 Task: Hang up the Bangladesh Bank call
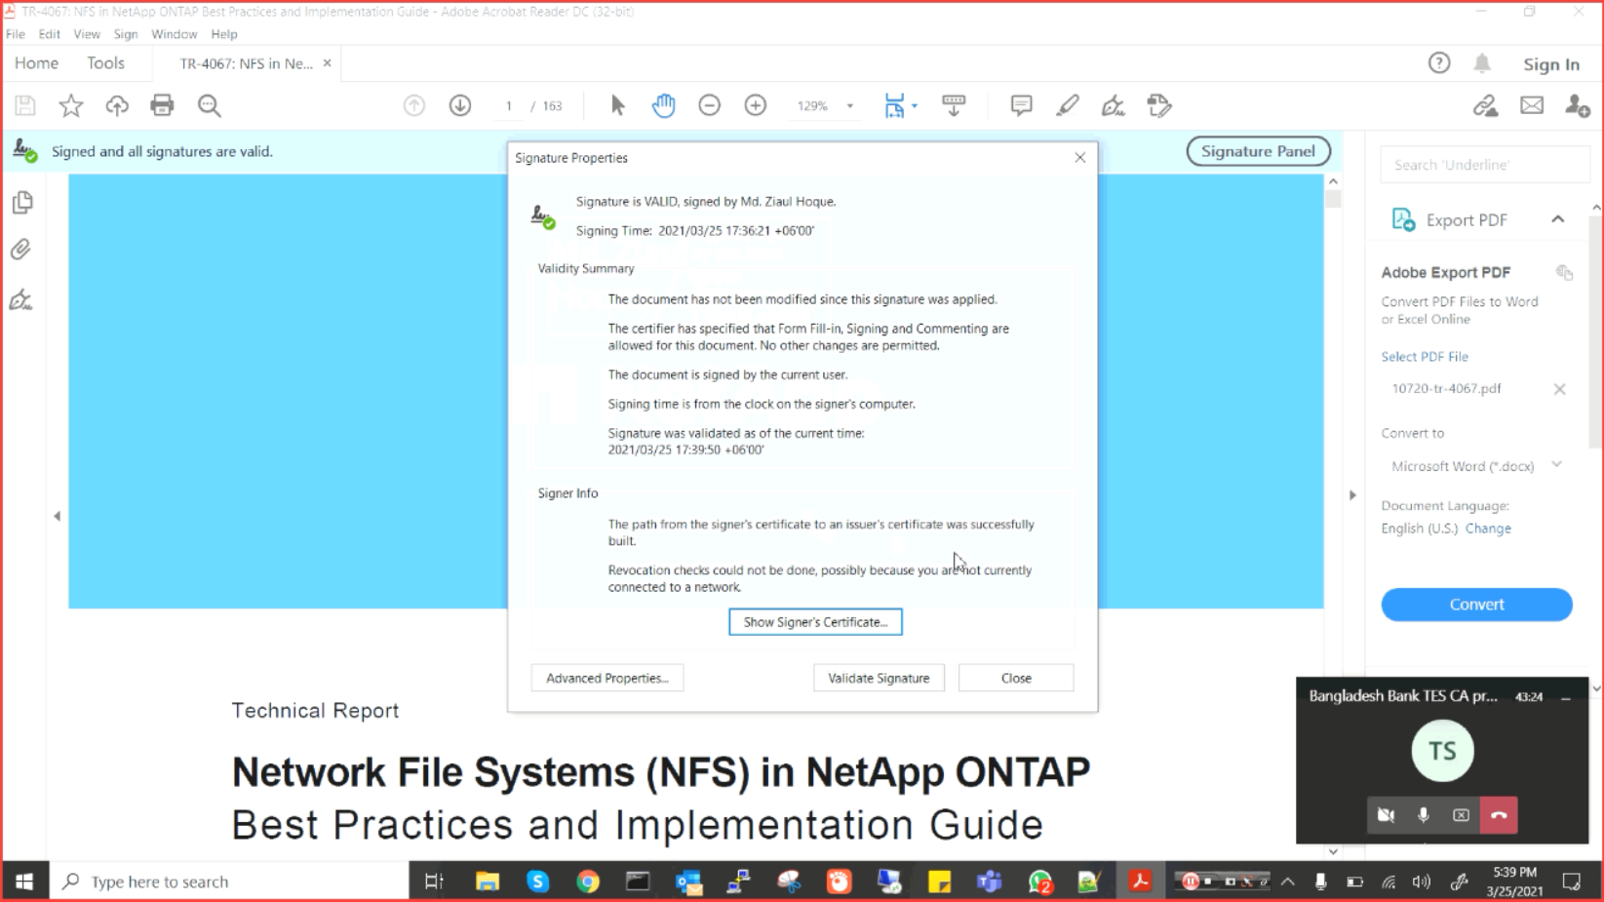pos(1499,815)
